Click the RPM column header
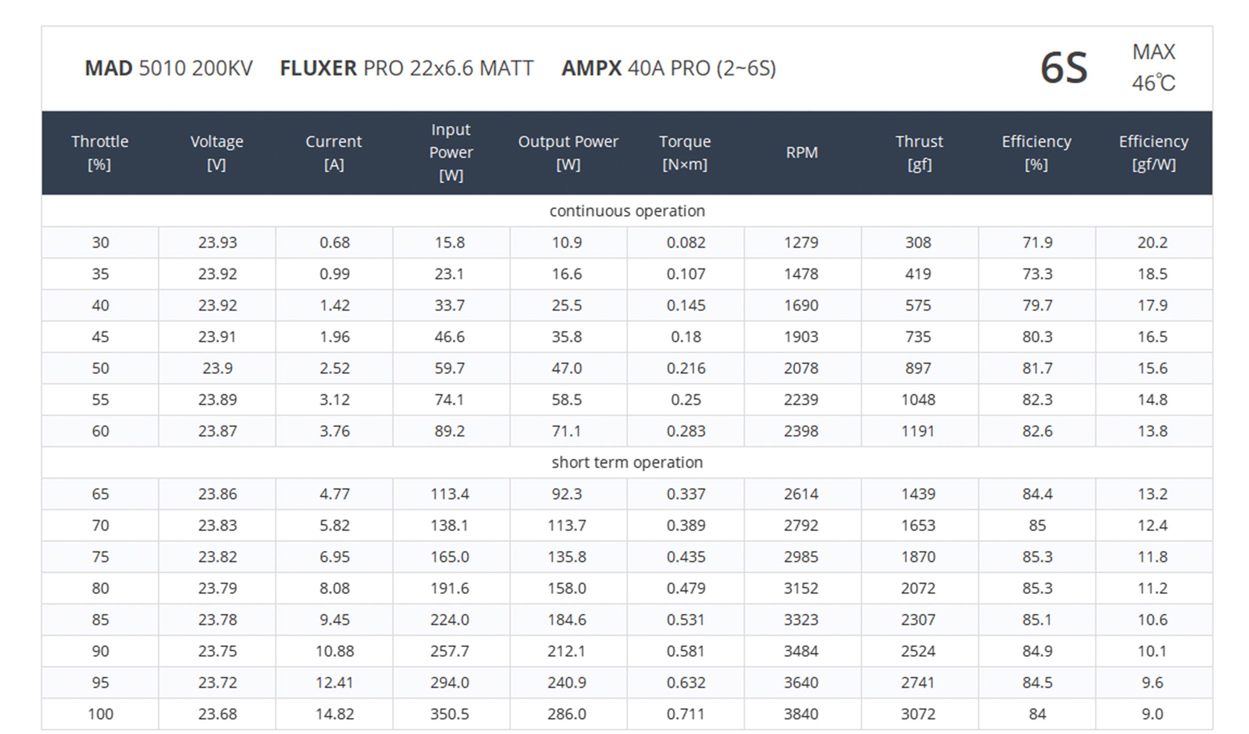The width and height of the screenshot is (1249, 734). click(x=802, y=153)
